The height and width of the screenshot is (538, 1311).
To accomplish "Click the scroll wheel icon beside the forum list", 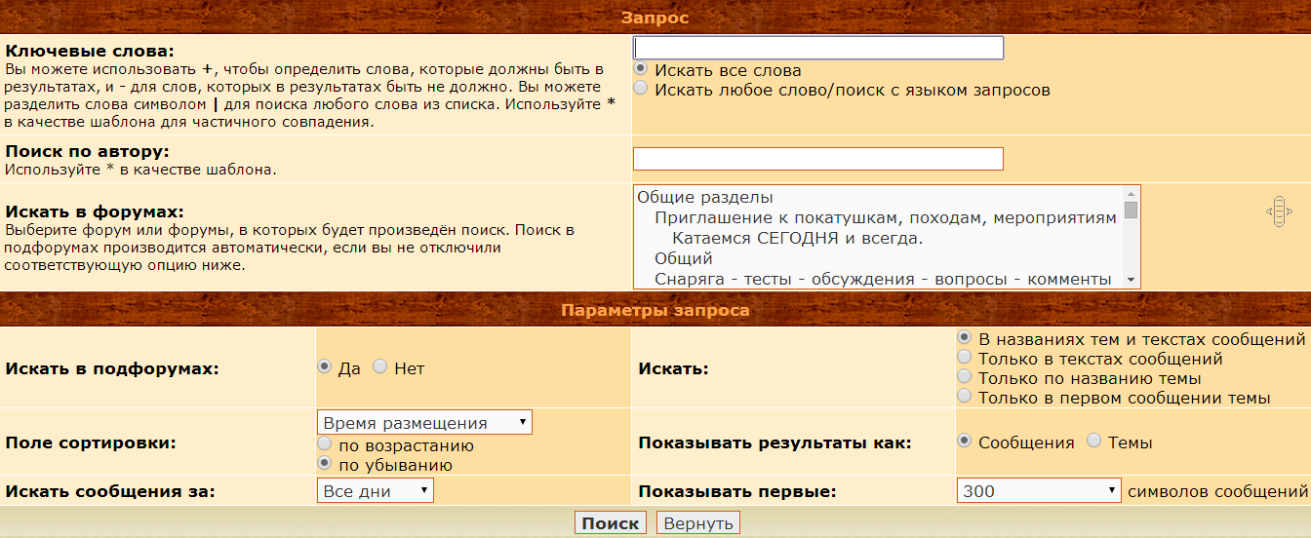I will coord(1280,211).
